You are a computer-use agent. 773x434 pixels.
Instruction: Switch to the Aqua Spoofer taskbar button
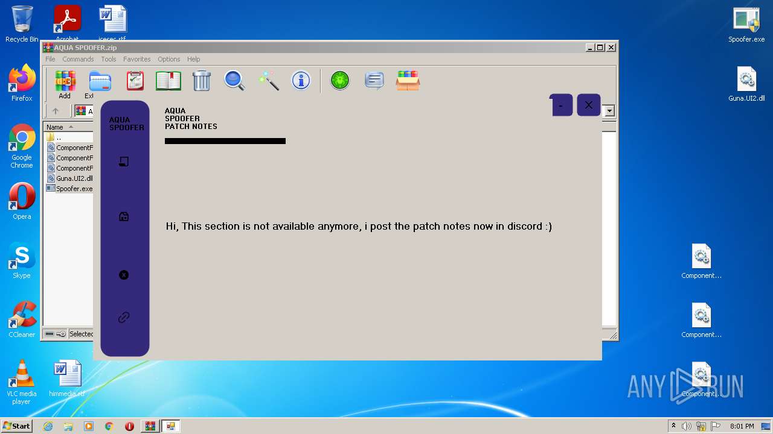[171, 426]
